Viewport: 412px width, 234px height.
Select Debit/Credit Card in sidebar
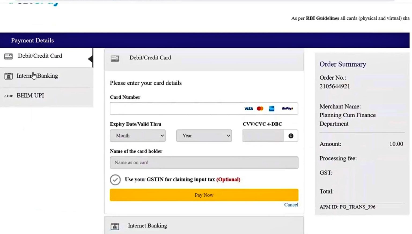[40, 56]
